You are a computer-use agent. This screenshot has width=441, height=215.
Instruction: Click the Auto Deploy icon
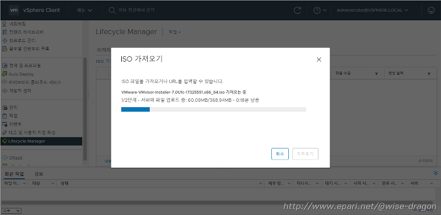click(4, 74)
